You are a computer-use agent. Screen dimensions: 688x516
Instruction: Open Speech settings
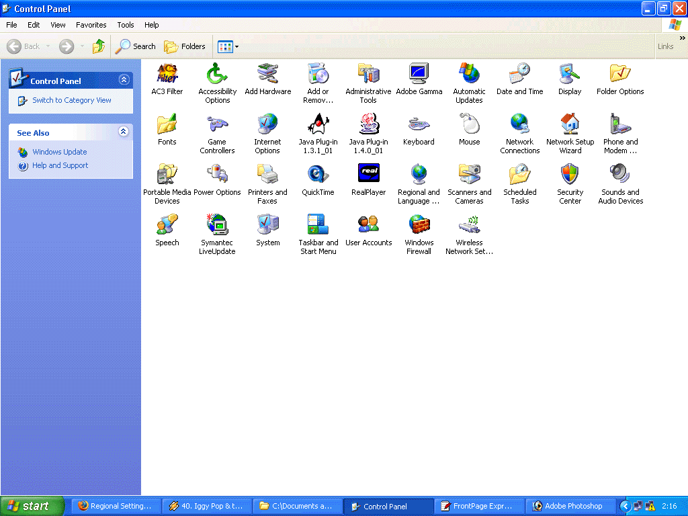[x=167, y=231]
